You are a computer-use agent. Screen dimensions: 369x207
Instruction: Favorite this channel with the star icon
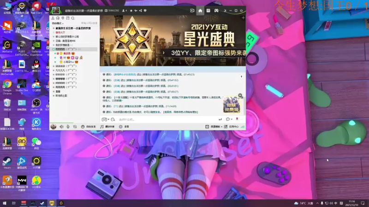coord(131,11)
